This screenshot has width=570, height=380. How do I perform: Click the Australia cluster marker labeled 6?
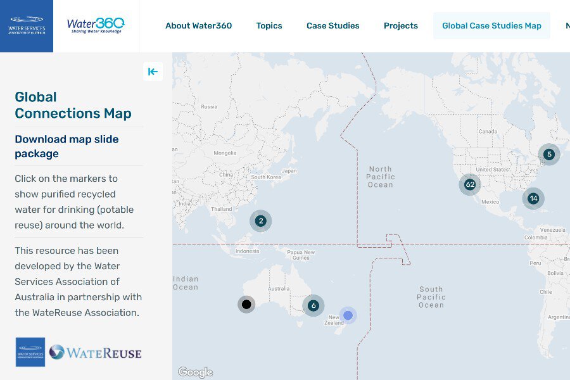(313, 305)
